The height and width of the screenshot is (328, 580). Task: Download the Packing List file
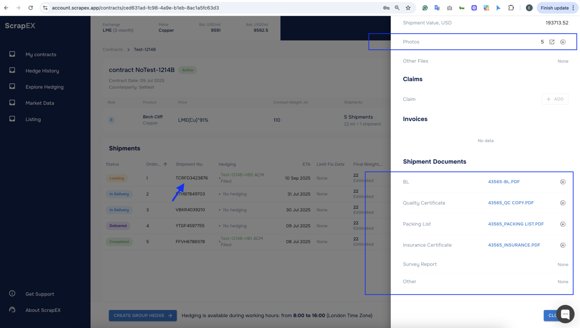[563, 224]
